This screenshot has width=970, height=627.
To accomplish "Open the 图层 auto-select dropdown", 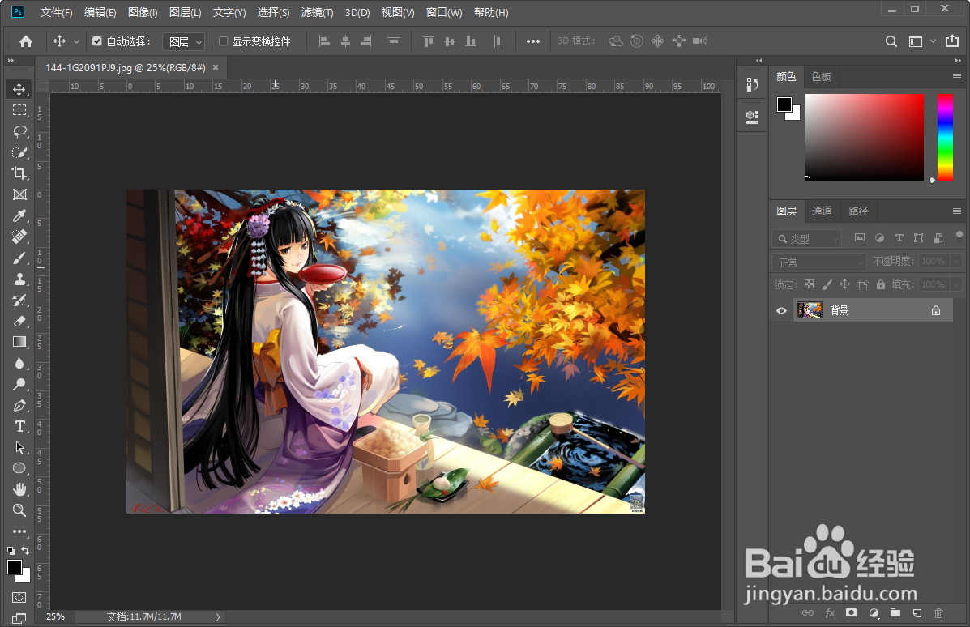I will tap(184, 41).
